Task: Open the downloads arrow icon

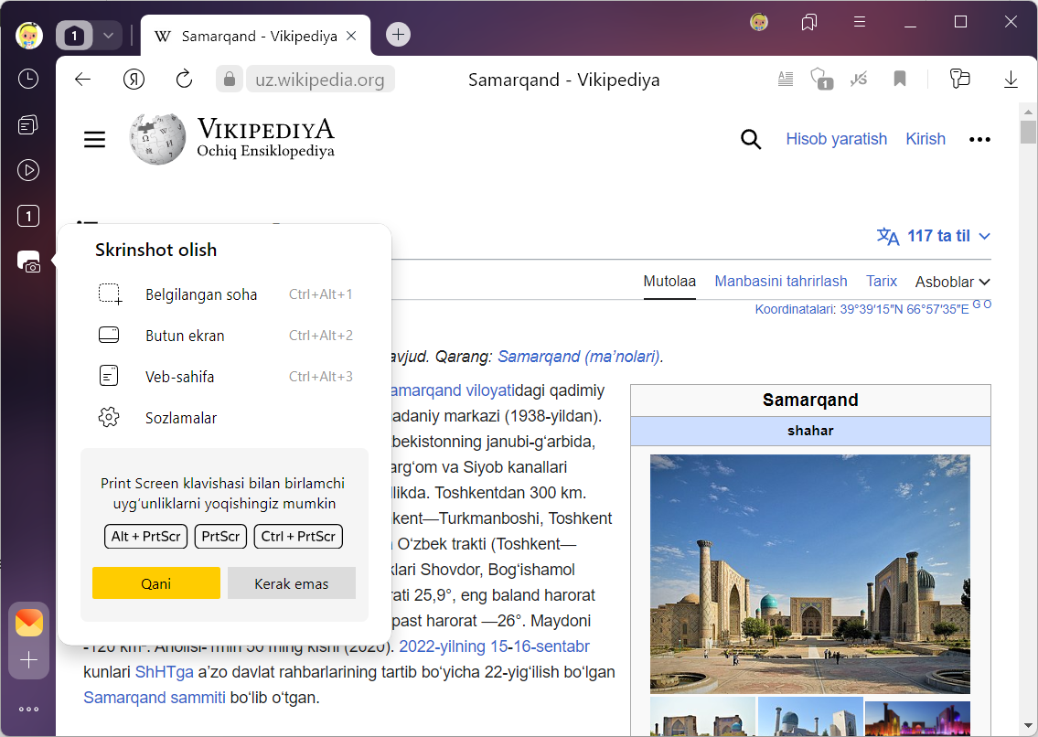Action: point(1011,80)
